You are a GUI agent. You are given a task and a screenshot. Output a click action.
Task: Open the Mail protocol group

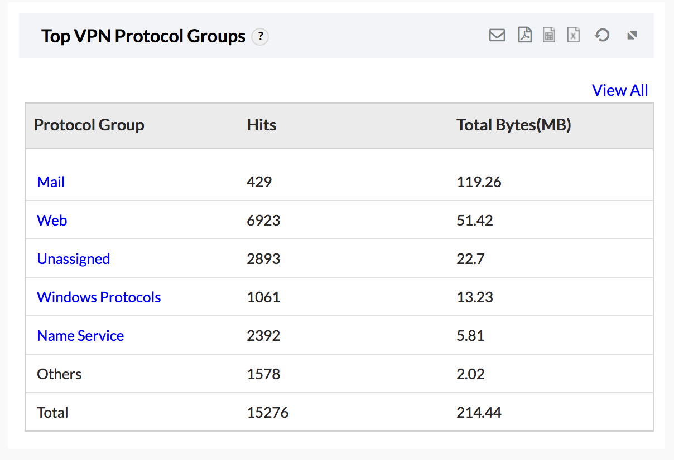51,182
